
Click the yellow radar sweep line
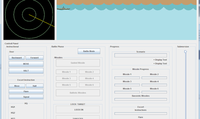pos(42,21)
